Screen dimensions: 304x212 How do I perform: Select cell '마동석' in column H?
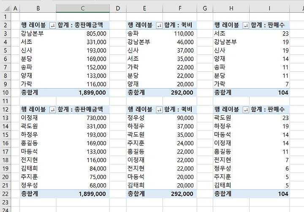(x=231, y=135)
